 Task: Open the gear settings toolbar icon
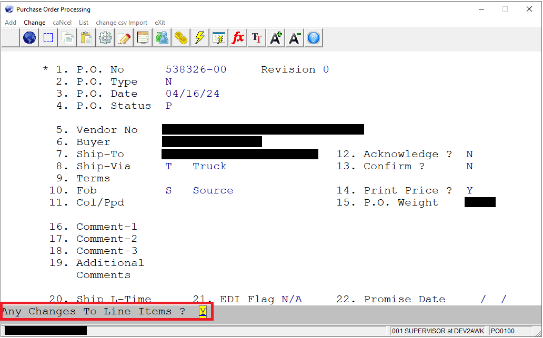[105, 38]
